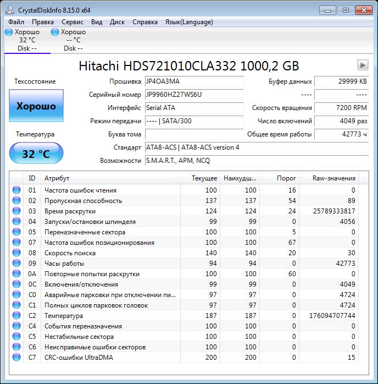
Task: Click the CrystalDiskInfo title bar icon
Action: 10,10
